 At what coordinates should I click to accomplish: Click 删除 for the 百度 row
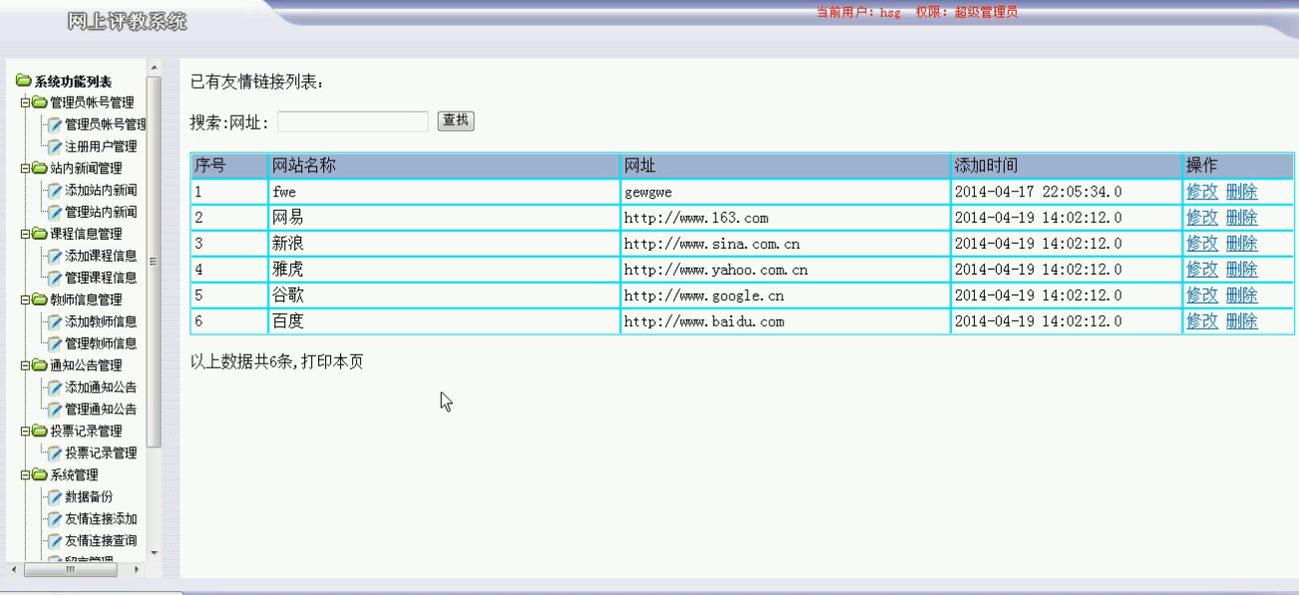click(x=1241, y=321)
